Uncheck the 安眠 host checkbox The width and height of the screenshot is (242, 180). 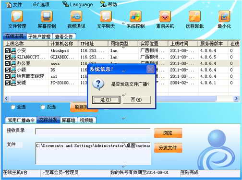pyautogui.click(x=7, y=83)
